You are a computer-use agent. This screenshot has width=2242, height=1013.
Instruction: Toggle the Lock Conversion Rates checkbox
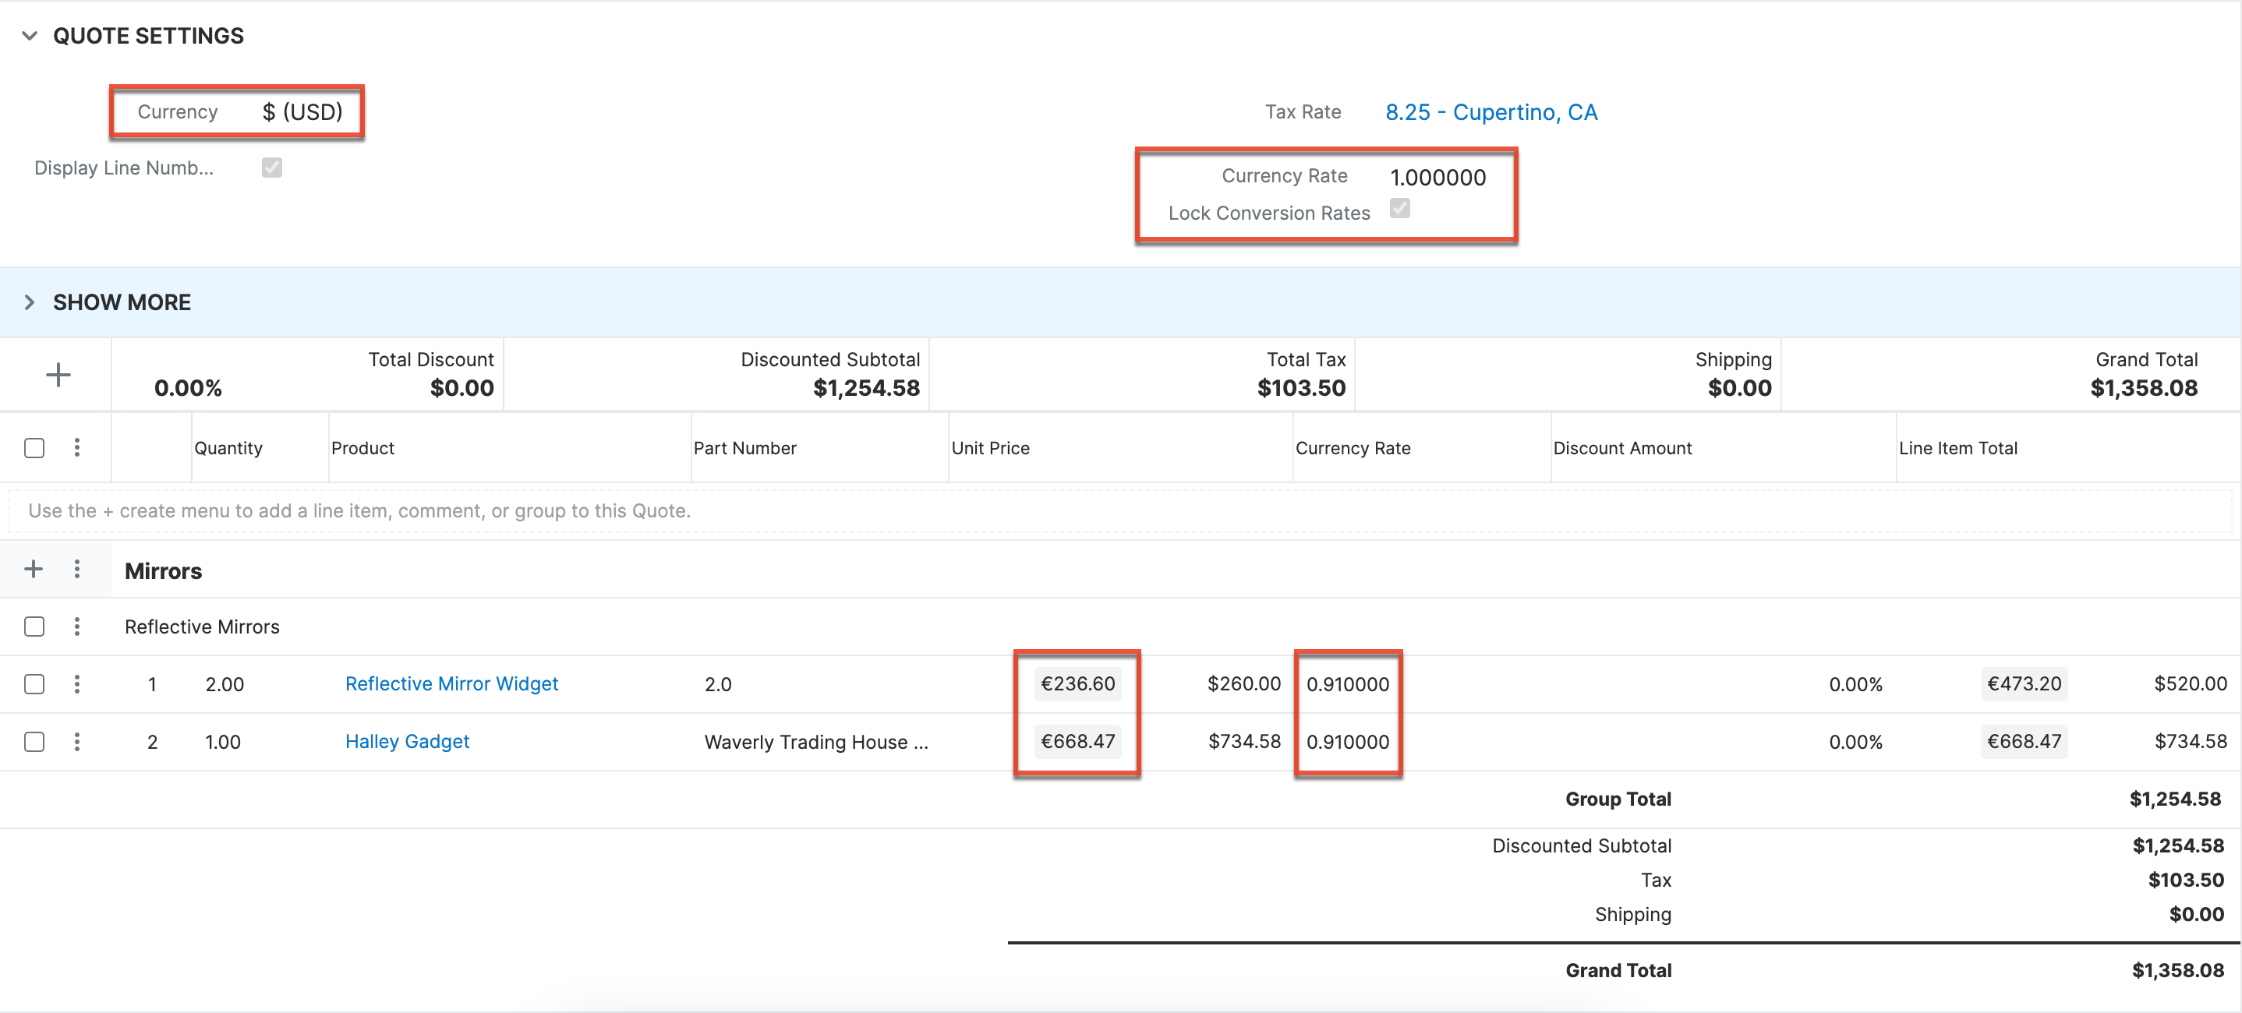click(x=1399, y=209)
